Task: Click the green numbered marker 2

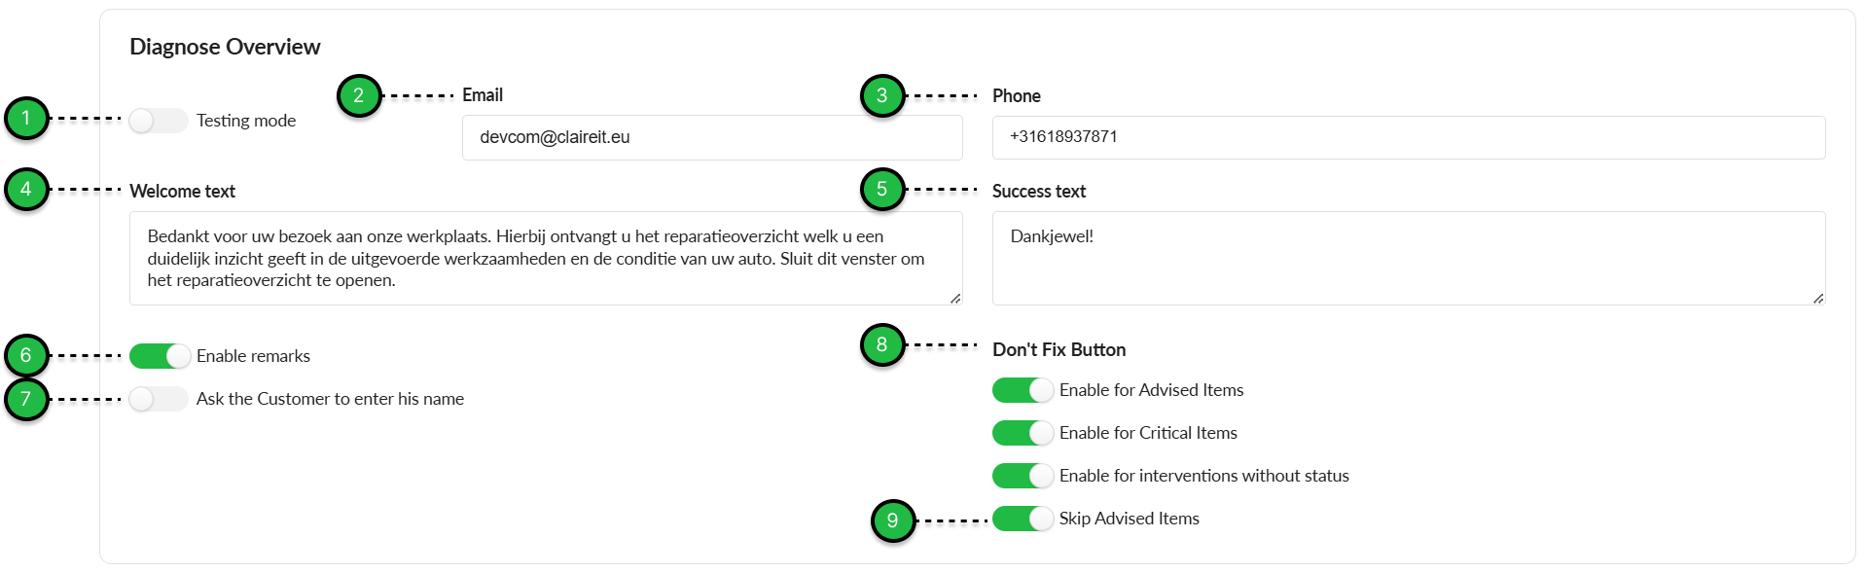Action: (x=359, y=95)
